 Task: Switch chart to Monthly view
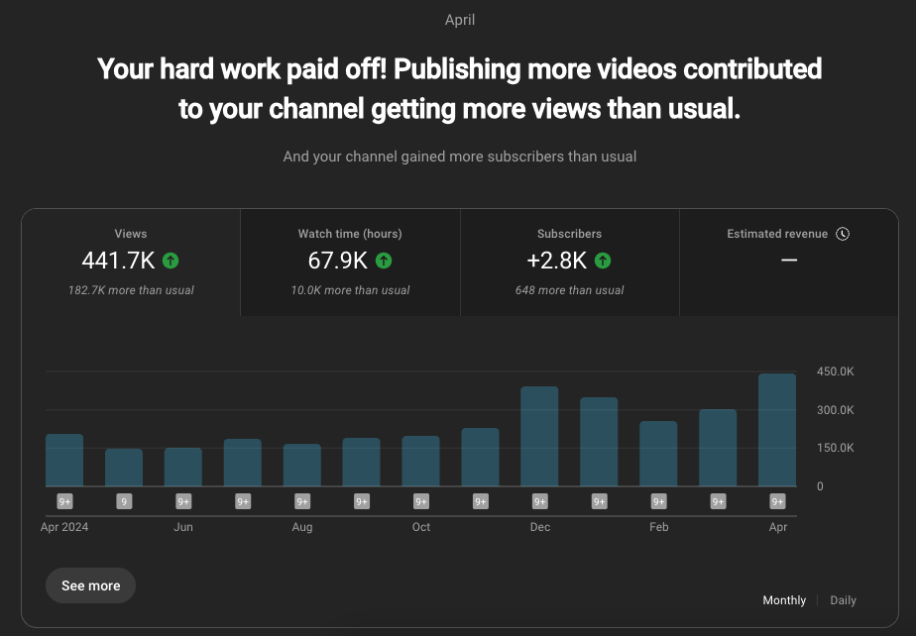click(x=784, y=600)
